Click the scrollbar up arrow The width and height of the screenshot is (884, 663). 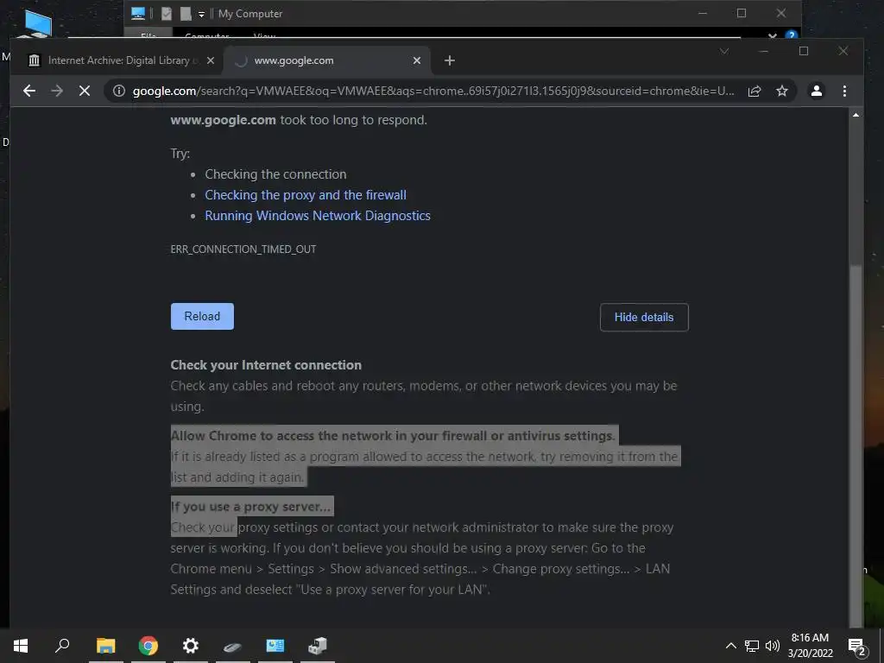point(856,115)
